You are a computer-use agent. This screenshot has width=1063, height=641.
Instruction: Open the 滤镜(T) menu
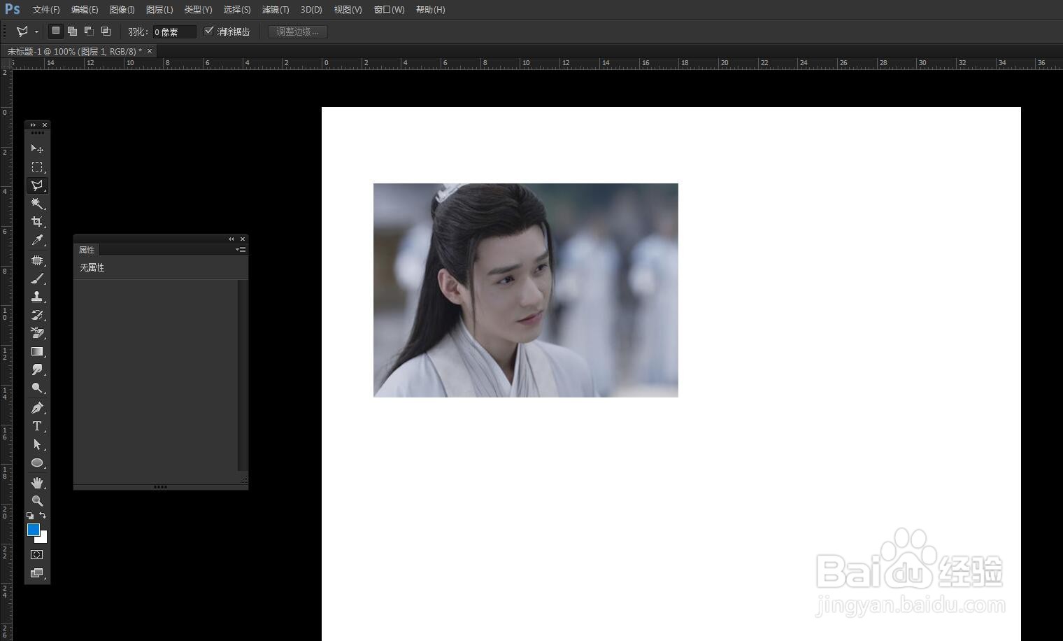click(x=276, y=10)
